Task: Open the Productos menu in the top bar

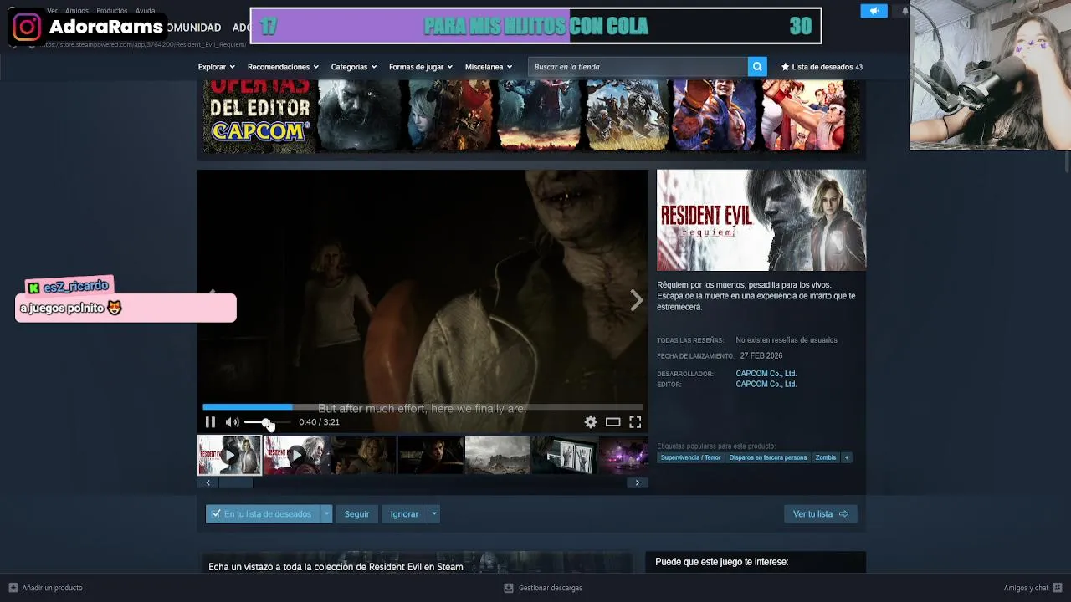Action: click(112, 11)
